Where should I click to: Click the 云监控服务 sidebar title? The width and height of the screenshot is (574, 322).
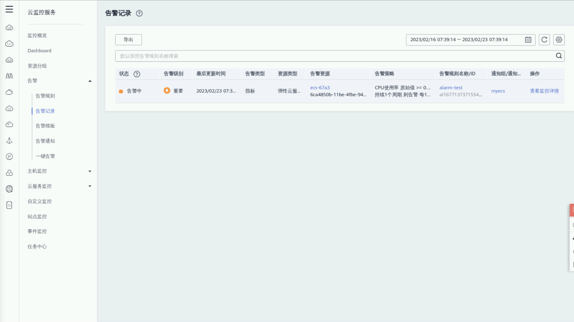coord(42,12)
